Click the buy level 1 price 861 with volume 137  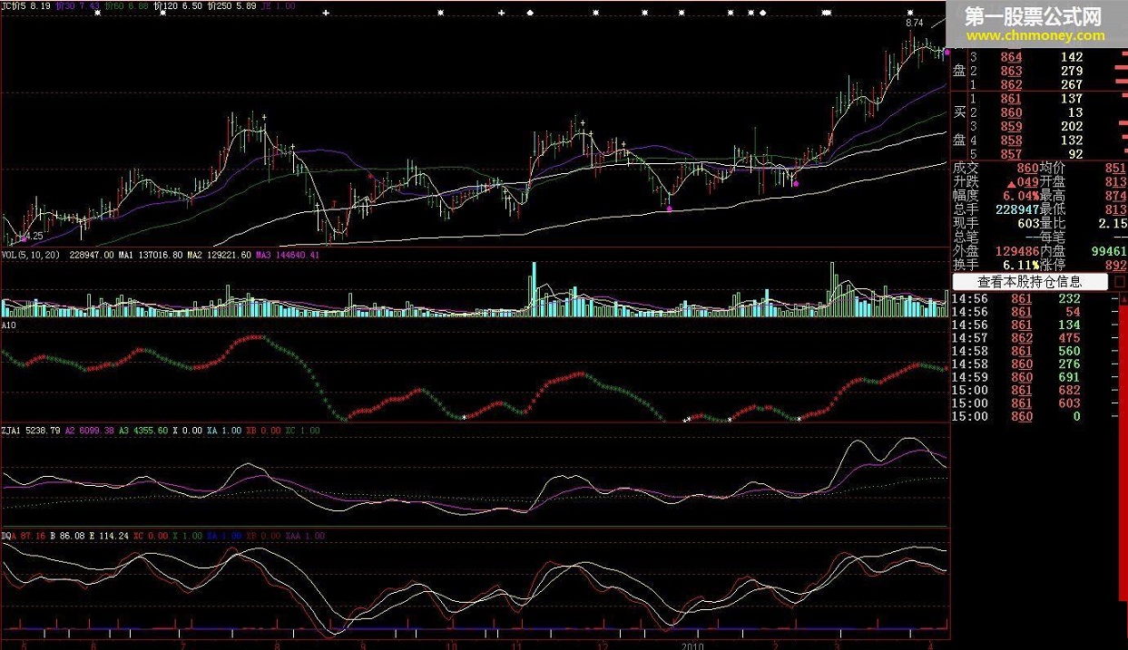coord(1011,99)
